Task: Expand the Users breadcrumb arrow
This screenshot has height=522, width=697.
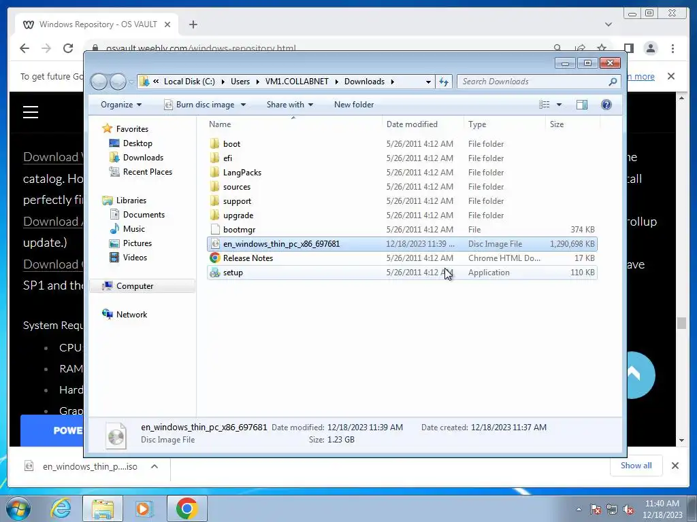Action: 257,82
